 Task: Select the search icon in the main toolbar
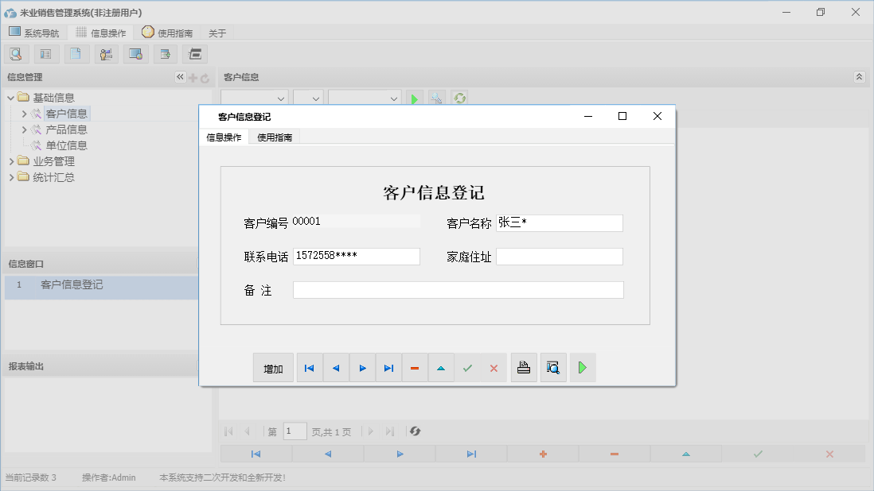[x=16, y=53]
